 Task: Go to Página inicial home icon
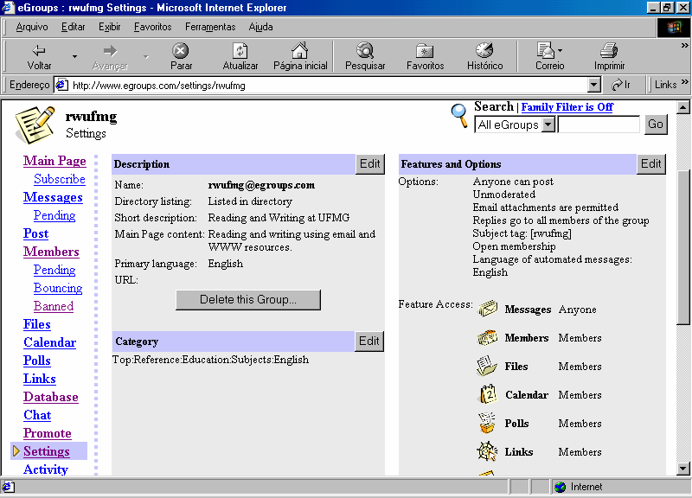[x=300, y=50]
